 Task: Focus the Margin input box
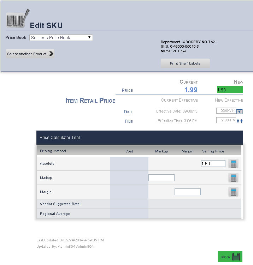point(187,192)
